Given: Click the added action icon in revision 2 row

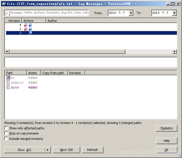Looking at the screenshot, I should pos(30,33).
